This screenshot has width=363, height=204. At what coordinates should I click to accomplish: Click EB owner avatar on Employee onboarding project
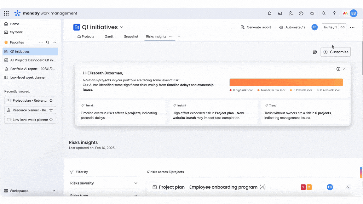(330, 187)
